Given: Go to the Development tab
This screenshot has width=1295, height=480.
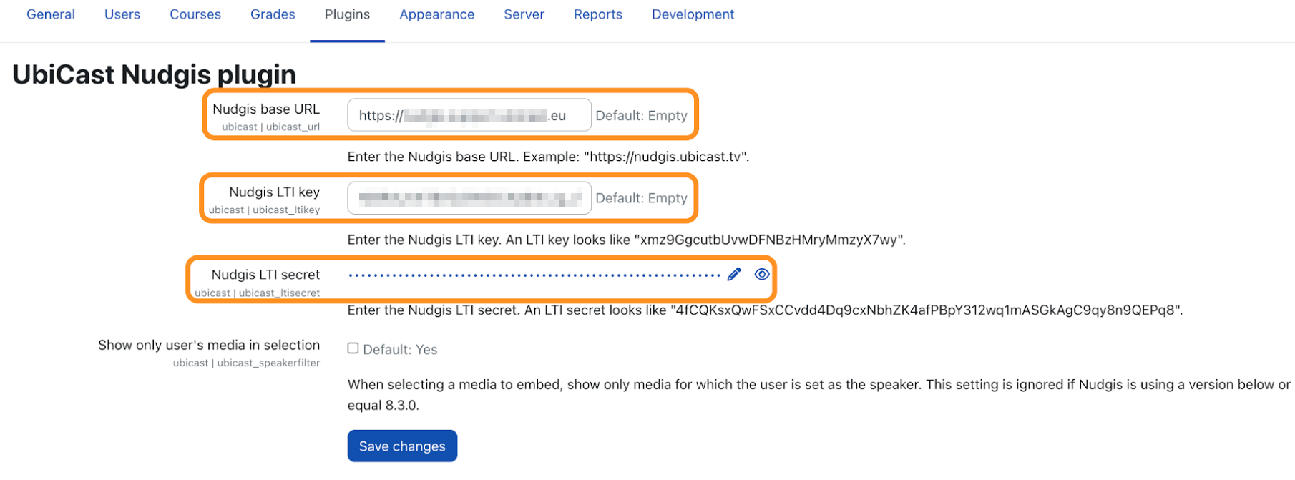Looking at the screenshot, I should pyautogui.click(x=693, y=14).
